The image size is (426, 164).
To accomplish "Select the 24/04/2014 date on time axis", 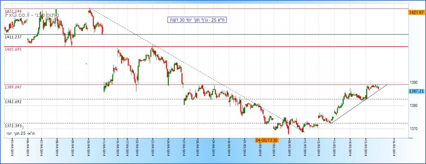I will [x=168, y=148].
